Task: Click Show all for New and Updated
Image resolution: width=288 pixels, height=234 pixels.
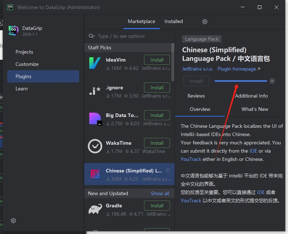Action: coord(160,193)
